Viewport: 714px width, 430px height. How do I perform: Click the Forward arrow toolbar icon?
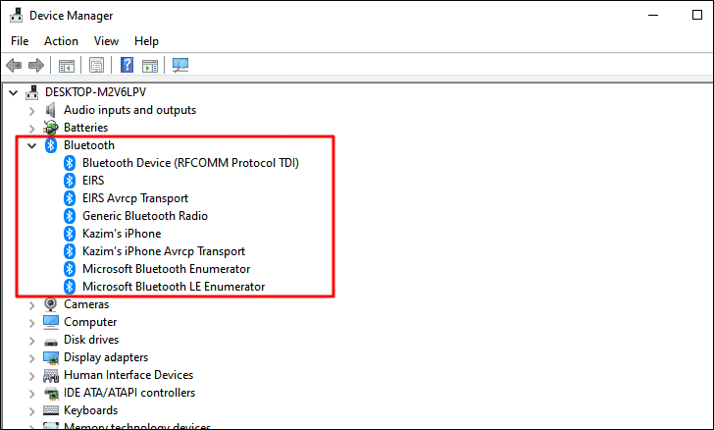[36, 65]
